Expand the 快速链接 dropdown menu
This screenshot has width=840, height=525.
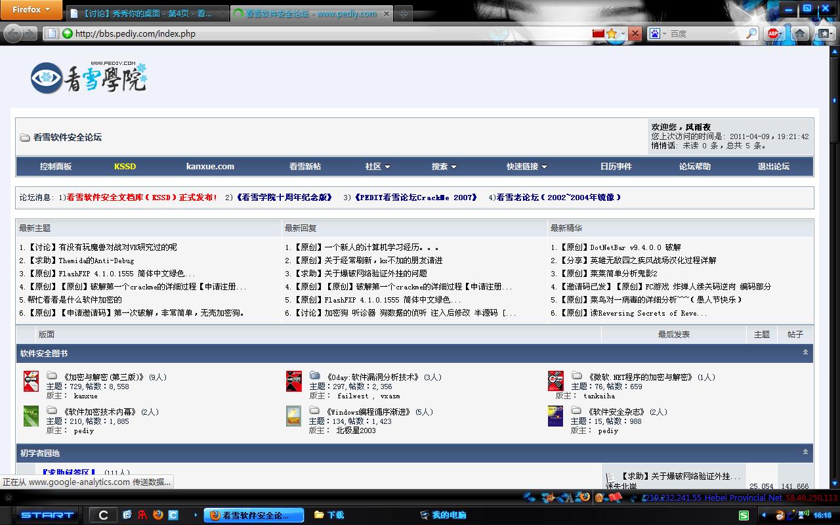pyautogui.click(x=526, y=167)
